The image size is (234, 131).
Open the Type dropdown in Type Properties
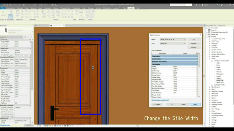pyautogui.click(x=185, y=43)
